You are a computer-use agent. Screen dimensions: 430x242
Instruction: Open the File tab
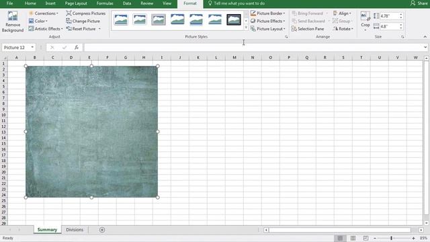[9, 3]
